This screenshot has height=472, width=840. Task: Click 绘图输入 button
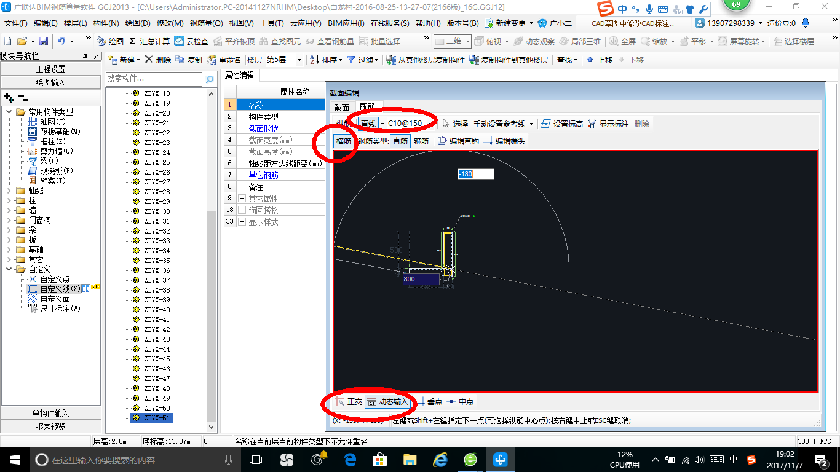tap(50, 82)
